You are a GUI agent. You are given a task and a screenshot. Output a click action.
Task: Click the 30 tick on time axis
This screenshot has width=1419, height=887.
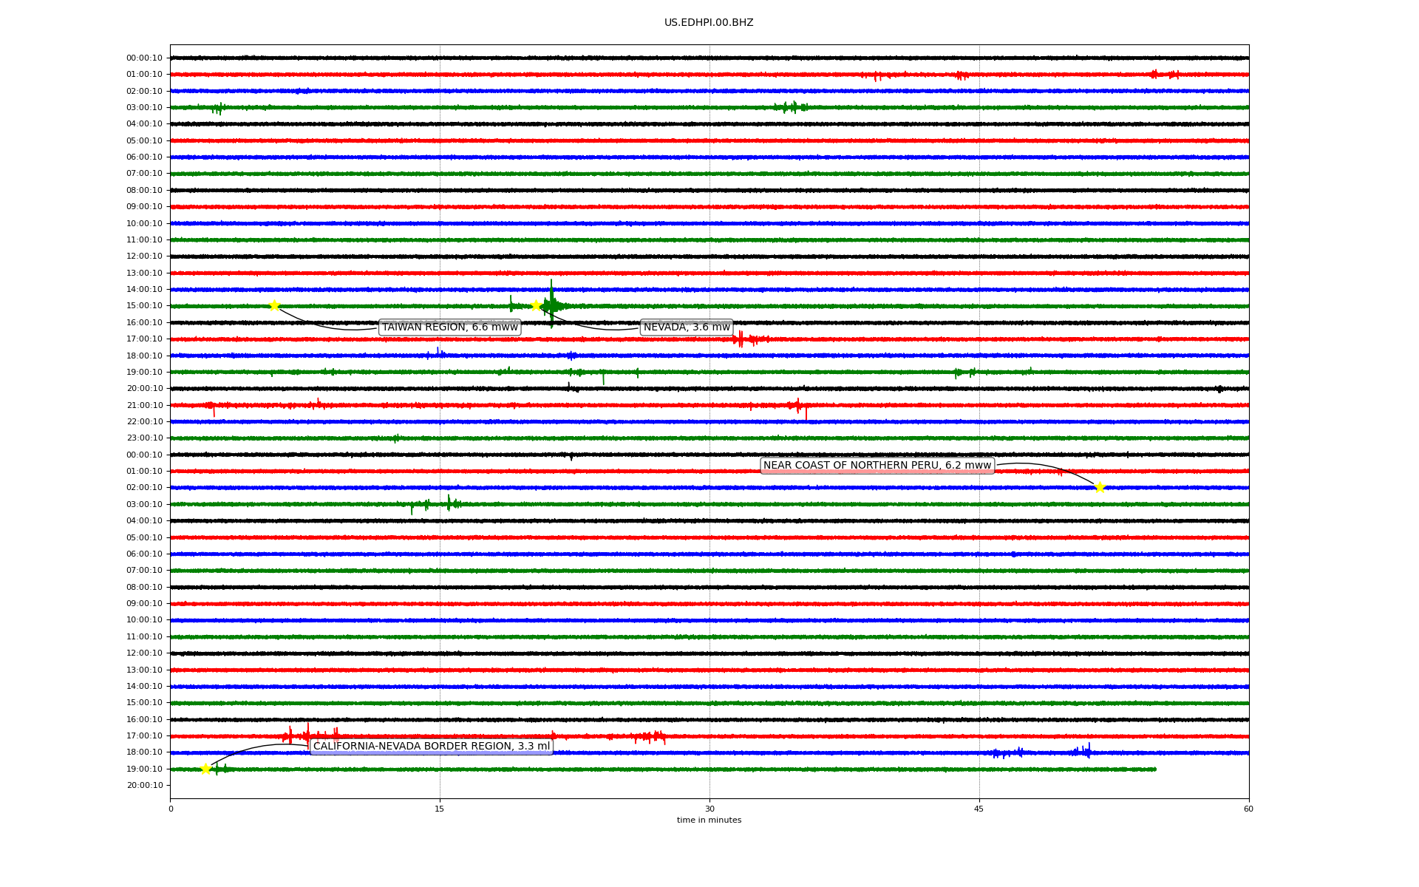(709, 809)
